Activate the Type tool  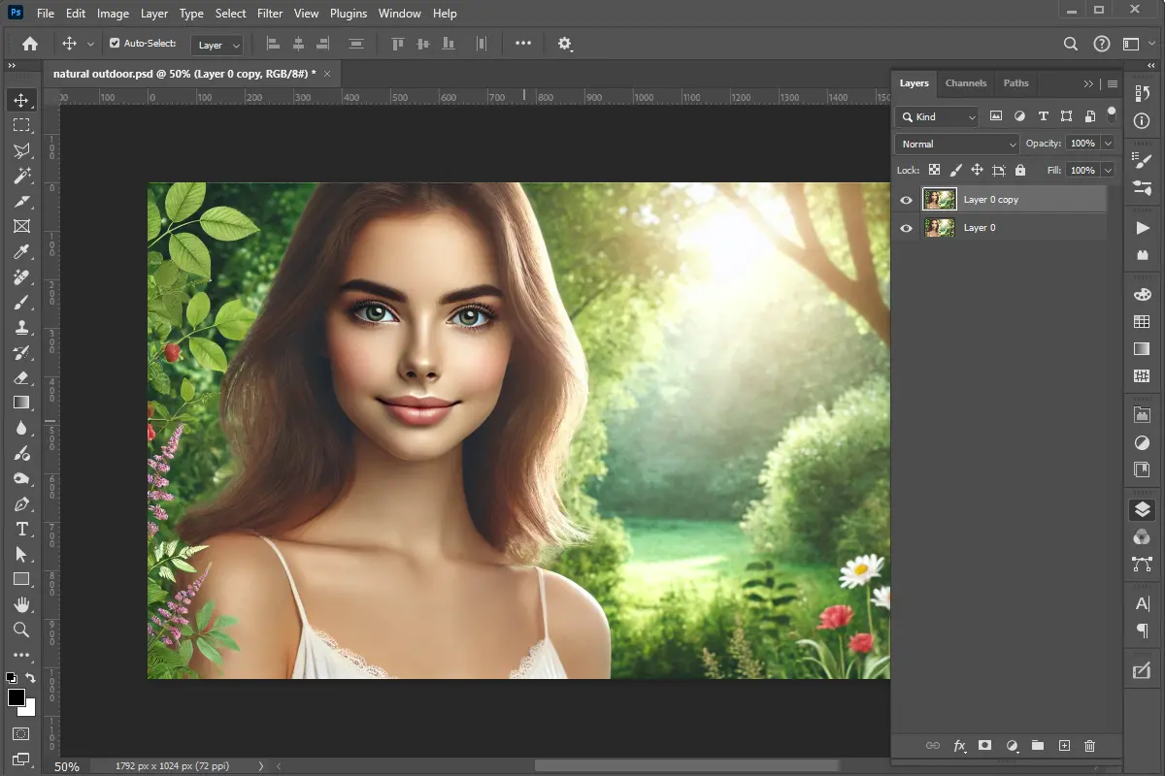21,529
